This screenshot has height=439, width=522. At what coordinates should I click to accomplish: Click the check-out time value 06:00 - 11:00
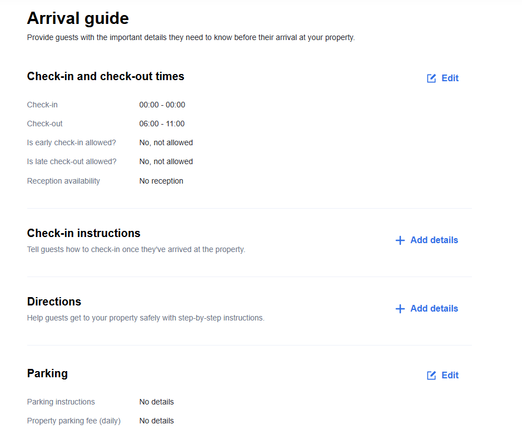coord(162,124)
